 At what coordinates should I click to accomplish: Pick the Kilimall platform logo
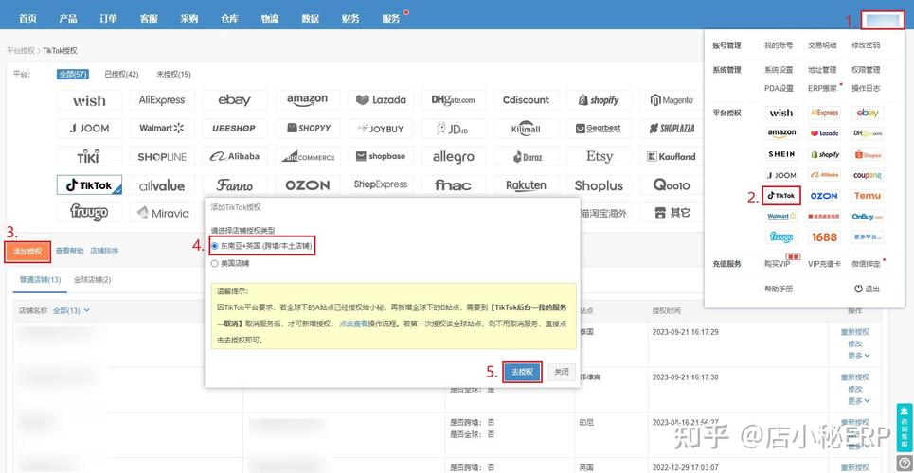(526, 128)
